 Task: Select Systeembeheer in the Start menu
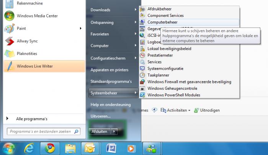113,93
